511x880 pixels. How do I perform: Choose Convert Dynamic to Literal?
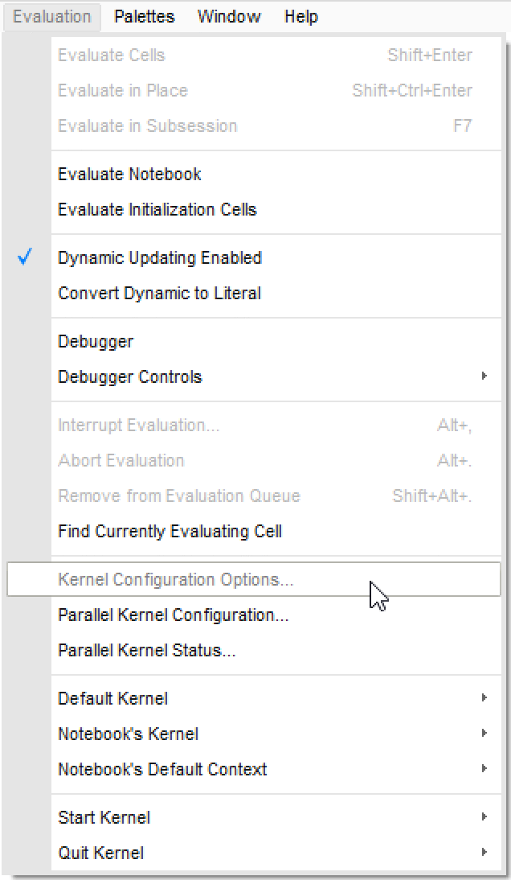click(160, 293)
